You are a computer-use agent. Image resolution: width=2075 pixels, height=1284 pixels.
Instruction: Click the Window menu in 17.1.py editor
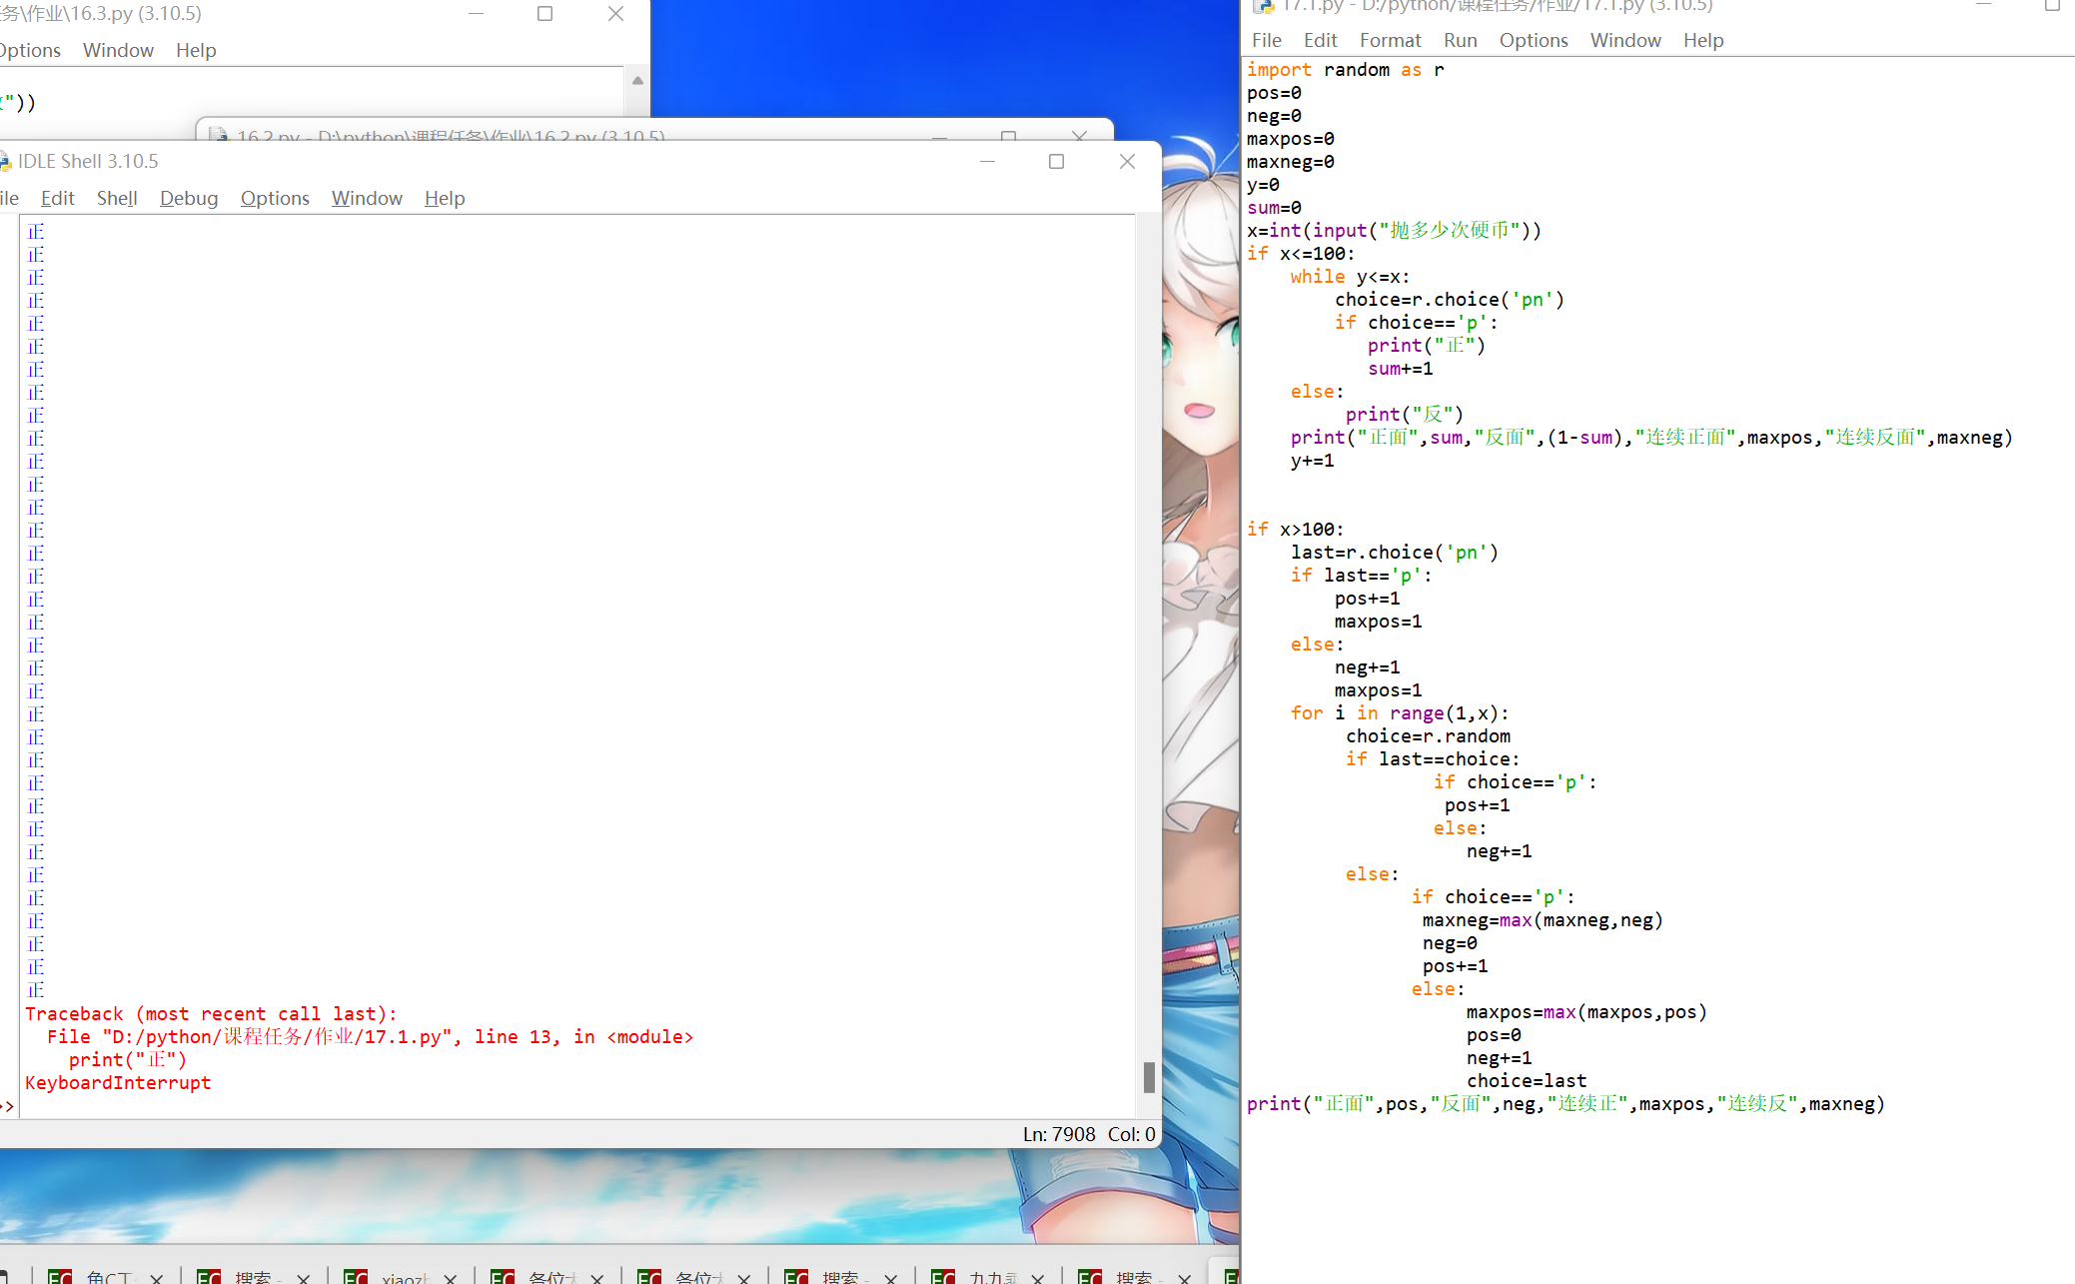pyautogui.click(x=1623, y=40)
